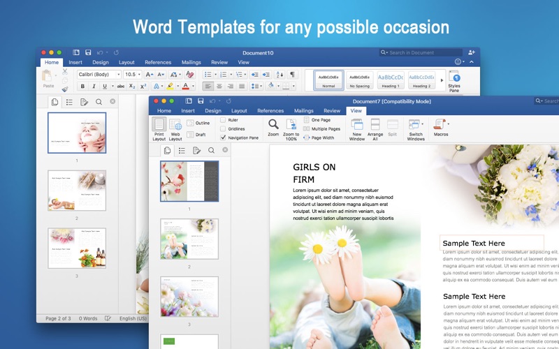Show paragraph marks pilcrow icon
Image resolution: width=559 pixels, height=349 pixels.
point(292,75)
